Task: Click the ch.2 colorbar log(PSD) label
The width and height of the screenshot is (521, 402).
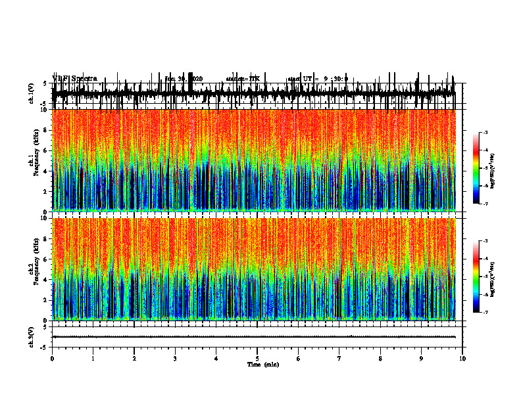Action: pos(493,280)
